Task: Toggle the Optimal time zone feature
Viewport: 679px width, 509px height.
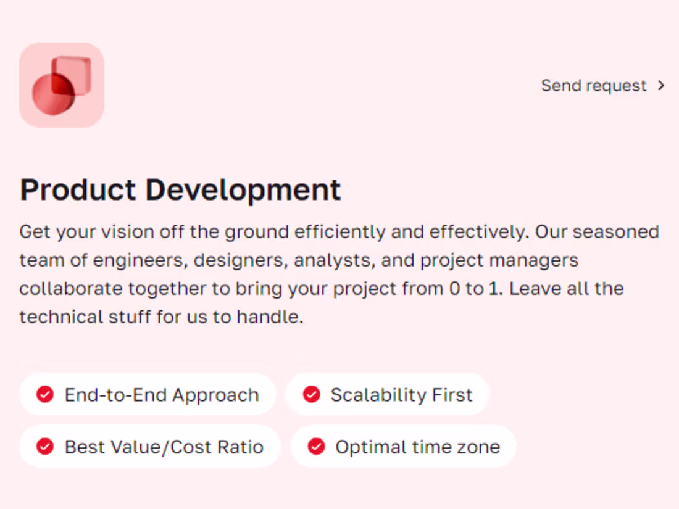Action: point(402,446)
